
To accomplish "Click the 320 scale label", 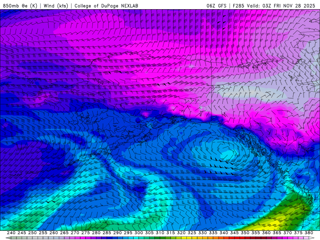I will (x=181, y=233).
